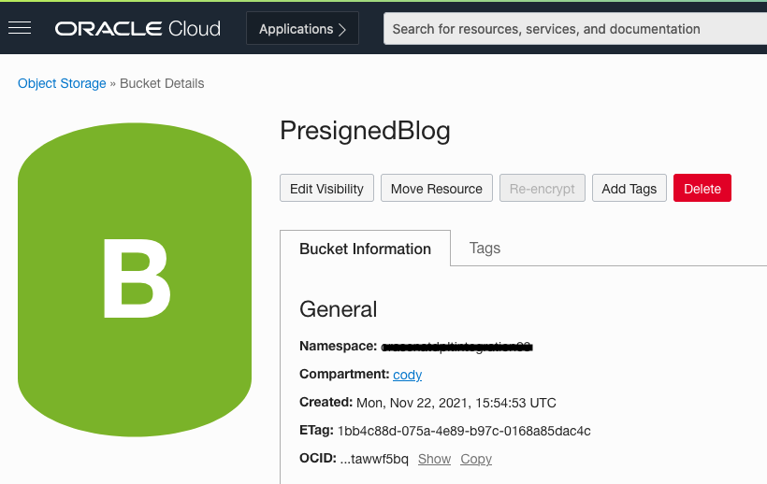
Task: Focus the resources and services search box
Action: coord(574,29)
